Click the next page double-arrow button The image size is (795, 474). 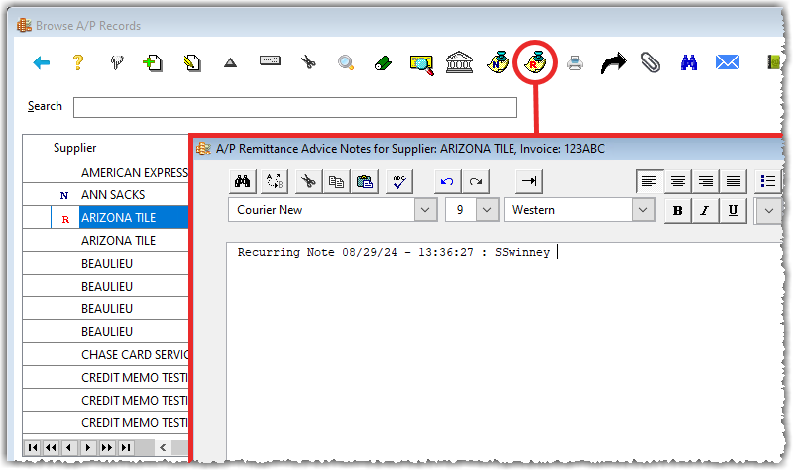tap(107, 448)
